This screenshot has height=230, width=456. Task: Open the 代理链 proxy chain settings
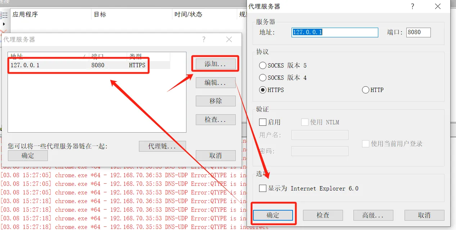tap(162, 146)
